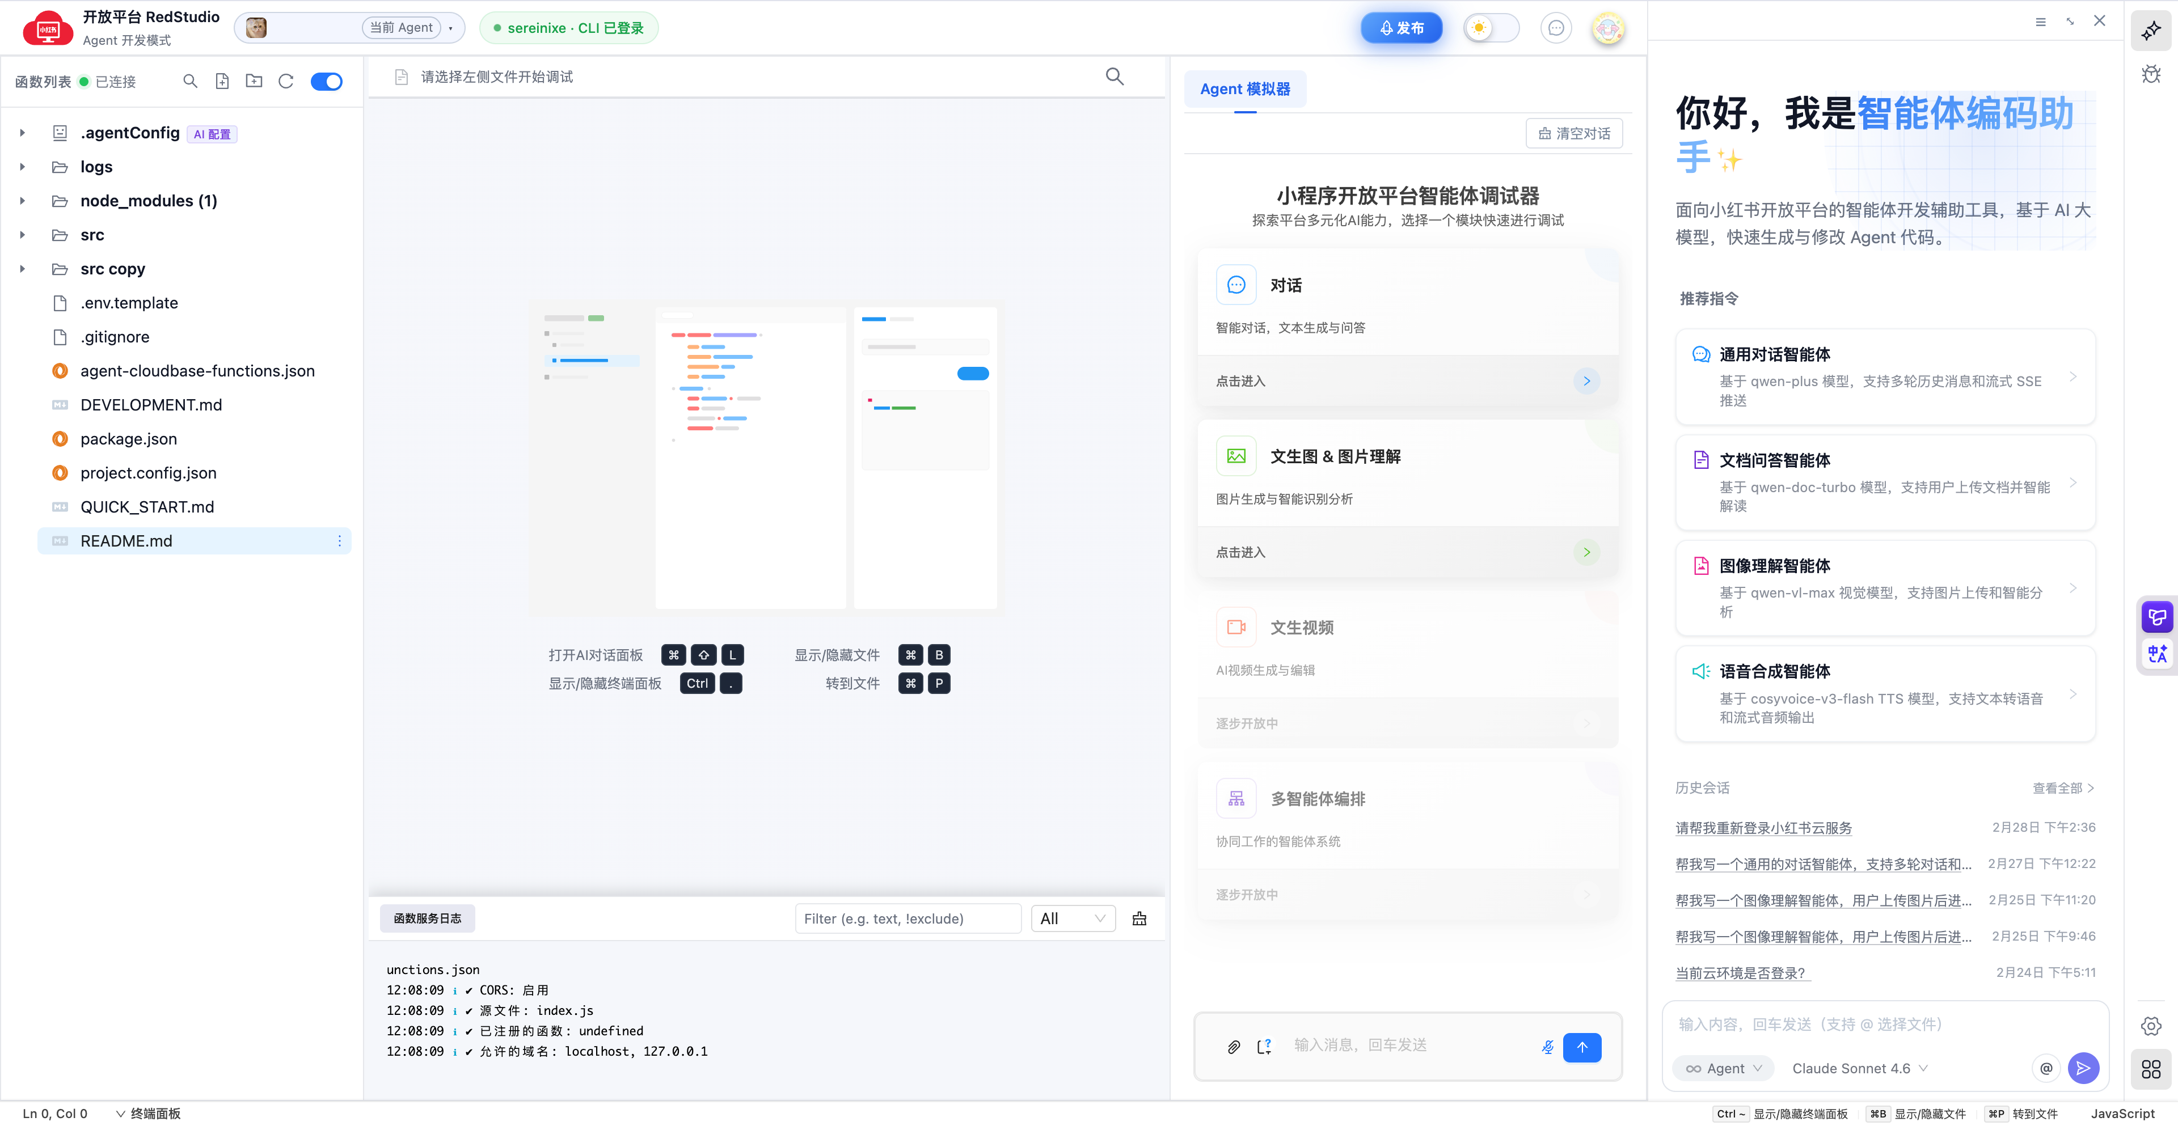Refresh the function list
This screenshot has height=1126, width=2178.
[286, 81]
